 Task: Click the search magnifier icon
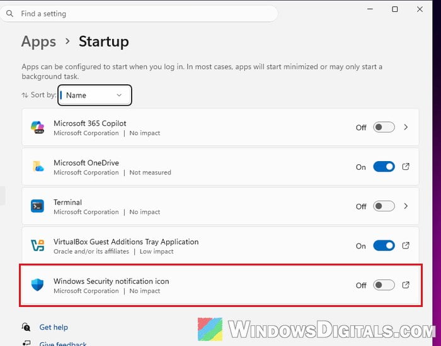[9, 13]
